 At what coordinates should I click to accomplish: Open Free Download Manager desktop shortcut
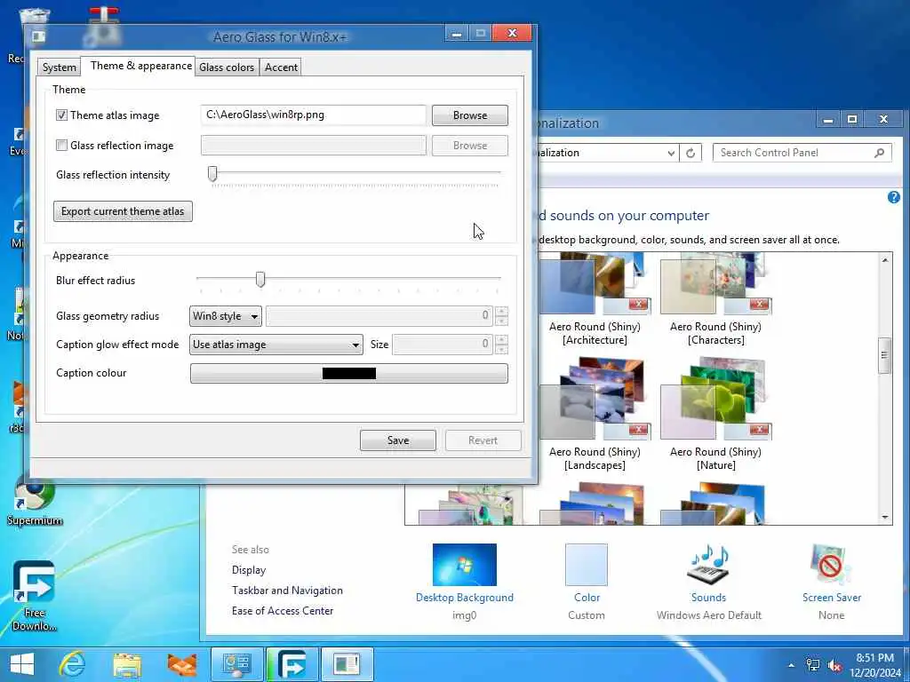click(x=35, y=596)
